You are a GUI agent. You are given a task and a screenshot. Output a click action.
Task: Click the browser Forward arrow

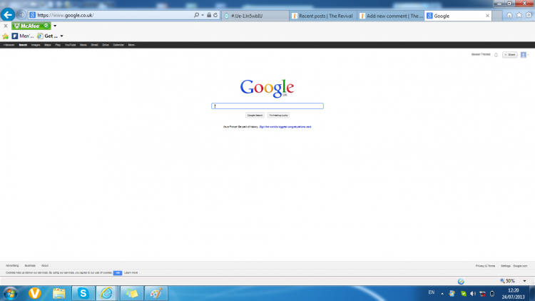pyautogui.click(x=21, y=15)
